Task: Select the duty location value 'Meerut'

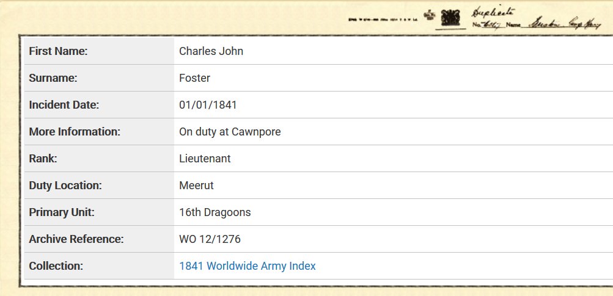Action: [x=196, y=186]
